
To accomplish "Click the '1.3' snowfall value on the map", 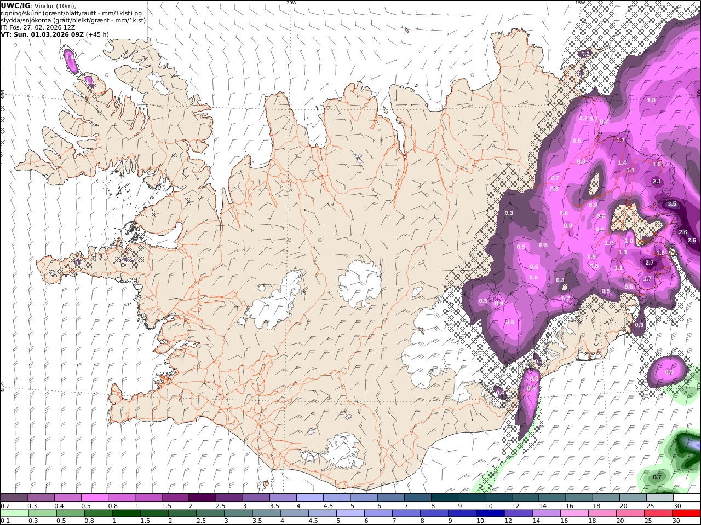I will [x=622, y=253].
